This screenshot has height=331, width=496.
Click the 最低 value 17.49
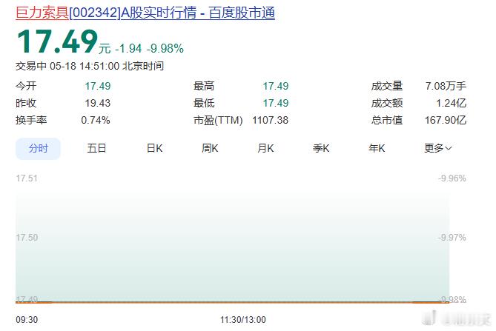(276, 103)
